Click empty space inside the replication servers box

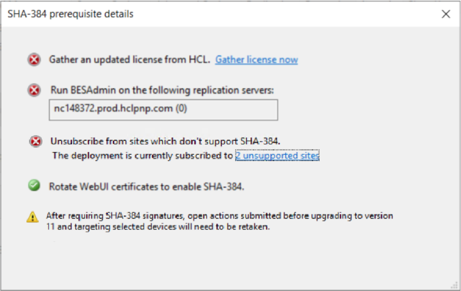[238, 109]
